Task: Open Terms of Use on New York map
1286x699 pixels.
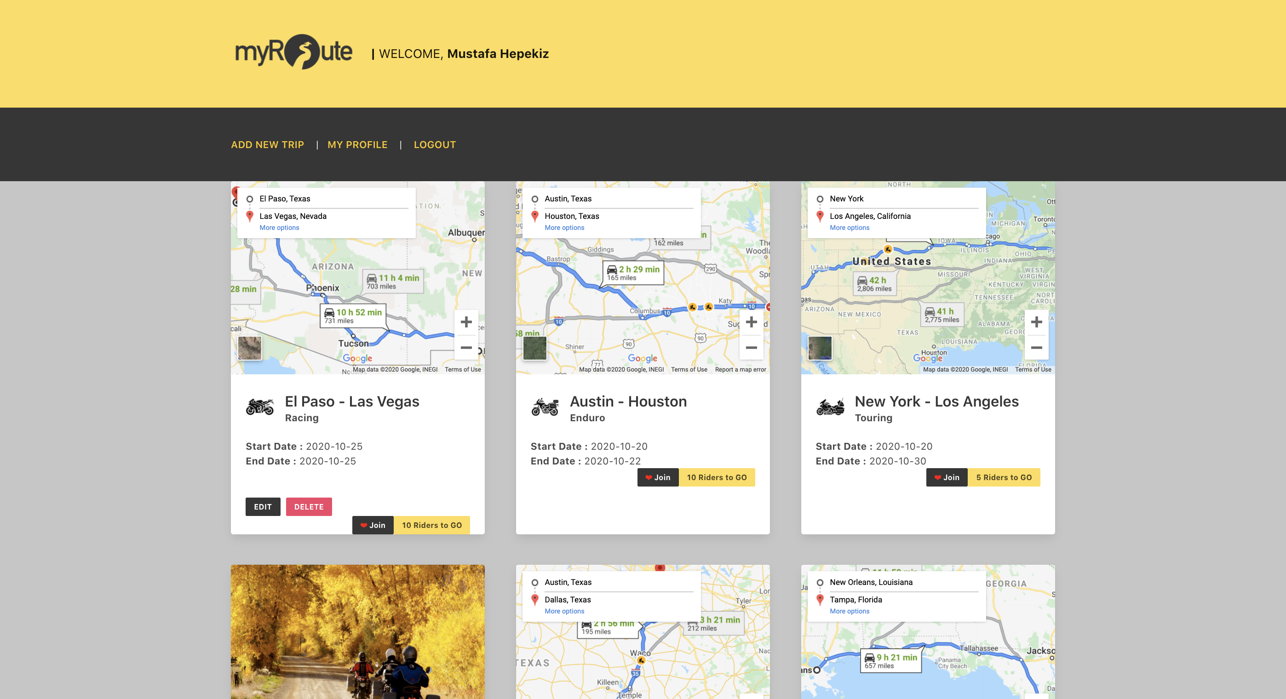Action: (x=1033, y=369)
